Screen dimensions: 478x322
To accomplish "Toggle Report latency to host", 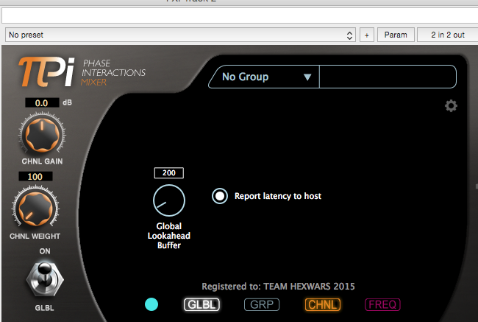I will (220, 196).
